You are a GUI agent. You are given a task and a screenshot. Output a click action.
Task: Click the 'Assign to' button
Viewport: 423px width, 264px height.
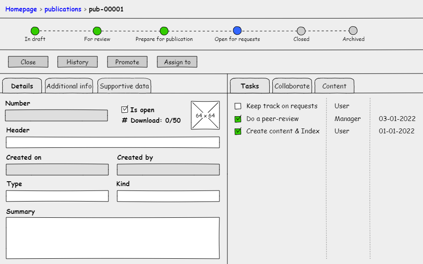(177, 62)
